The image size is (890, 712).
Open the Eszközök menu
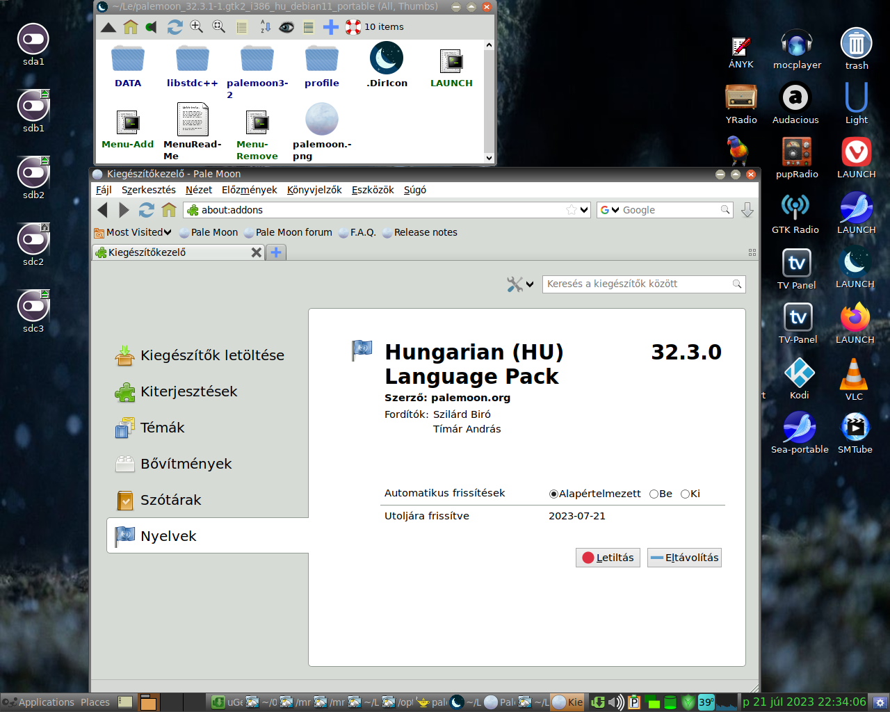point(373,190)
